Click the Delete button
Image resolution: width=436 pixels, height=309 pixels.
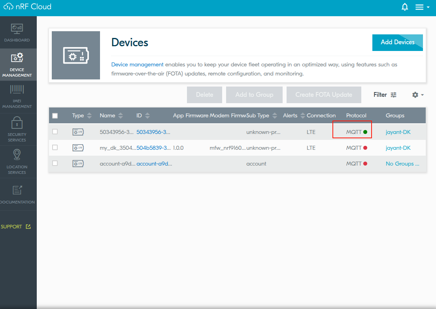(204, 95)
